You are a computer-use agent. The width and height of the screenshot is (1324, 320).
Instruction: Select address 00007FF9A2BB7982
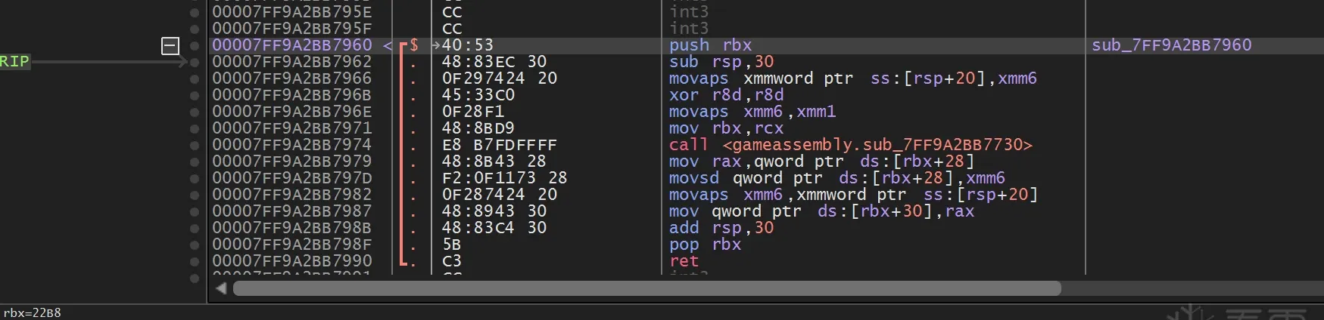292,195
